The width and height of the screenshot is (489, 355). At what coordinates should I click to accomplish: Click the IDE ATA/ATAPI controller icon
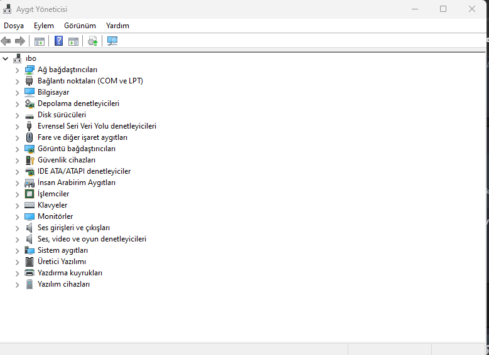30,171
